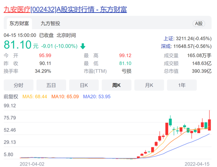Click the 上证 index label
The image size is (217, 167).
pos(168,39)
